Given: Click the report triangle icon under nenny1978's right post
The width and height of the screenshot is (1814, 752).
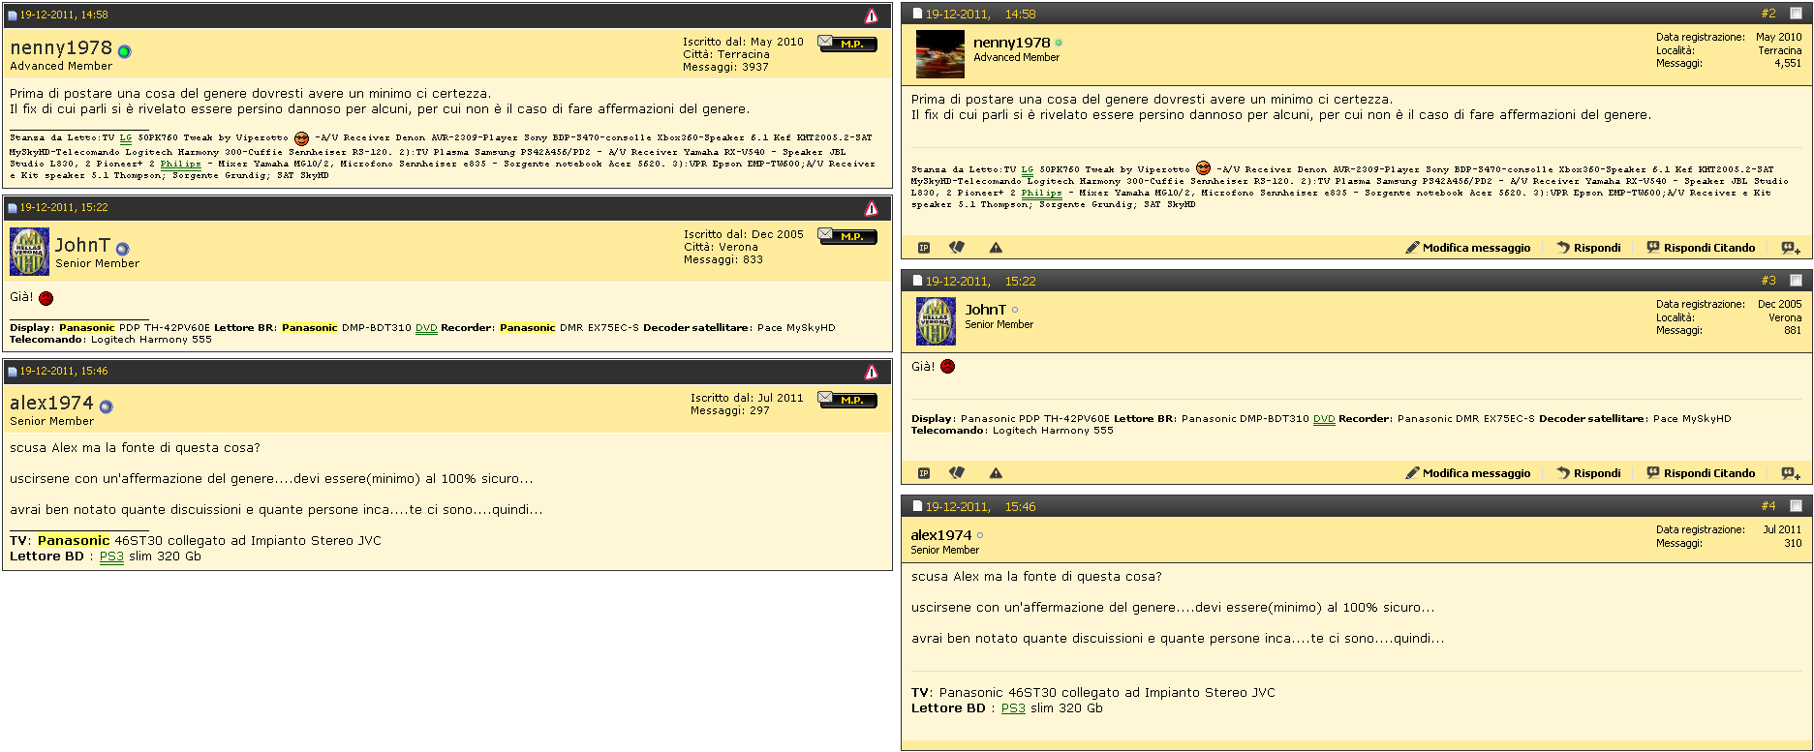Looking at the screenshot, I should [x=996, y=248].
